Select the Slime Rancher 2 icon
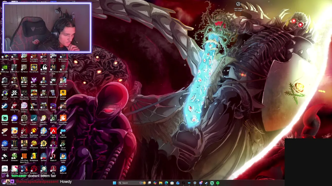The width and height of the screenshot is (332, 186). (14, 133)
